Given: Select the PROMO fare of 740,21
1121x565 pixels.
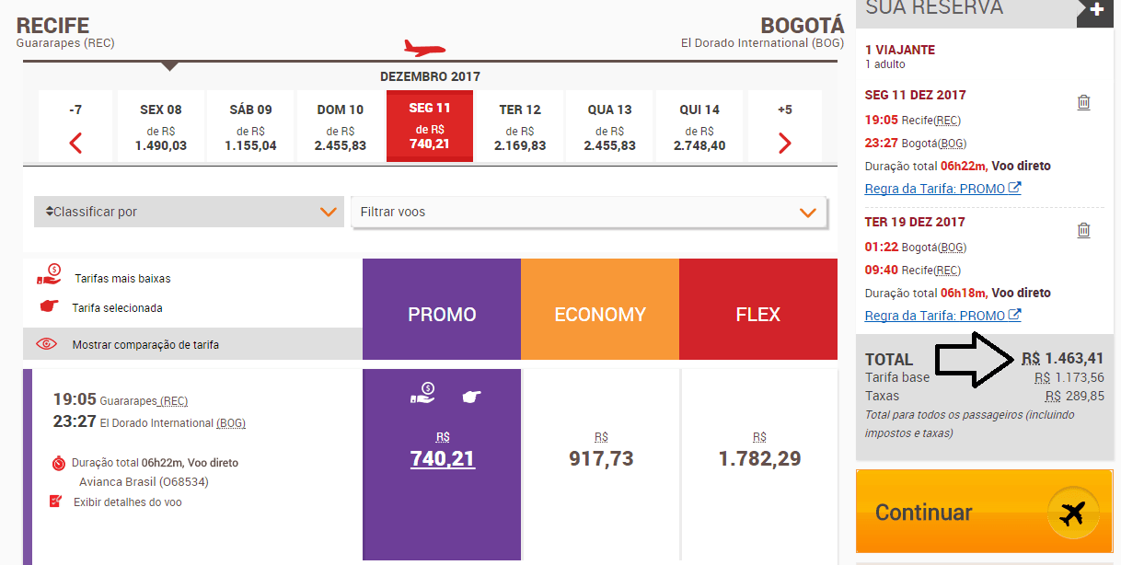Looking at the screenshot, I should pos(442,457).
